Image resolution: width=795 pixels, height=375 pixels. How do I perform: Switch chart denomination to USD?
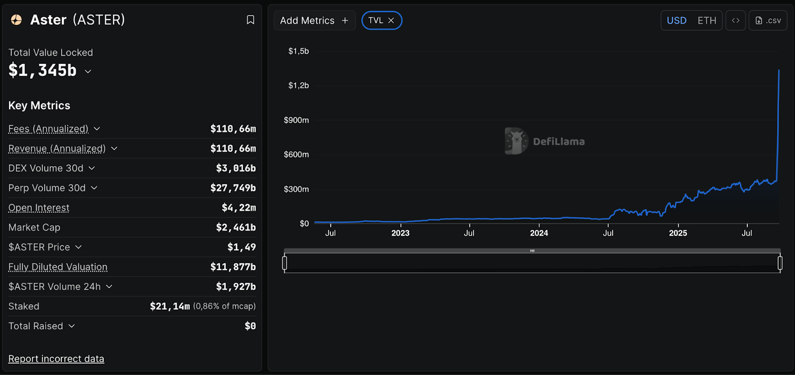[x=676, y=20]
